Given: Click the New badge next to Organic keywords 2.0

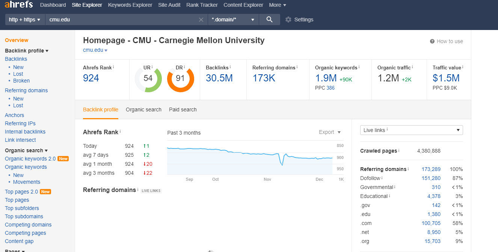Looking at the screenshot, I should pos(63,159).
